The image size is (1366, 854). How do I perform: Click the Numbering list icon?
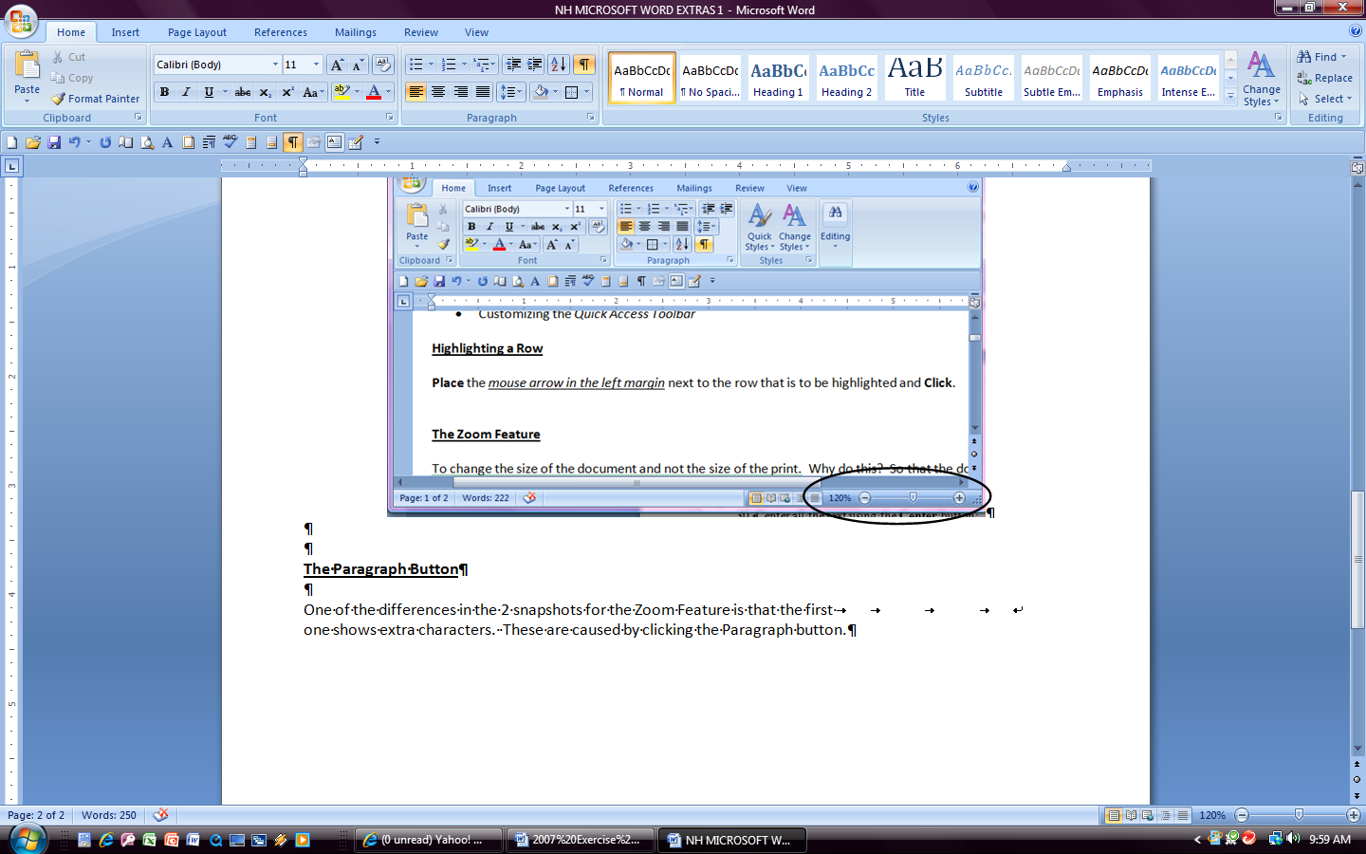(x=449, y=65)
